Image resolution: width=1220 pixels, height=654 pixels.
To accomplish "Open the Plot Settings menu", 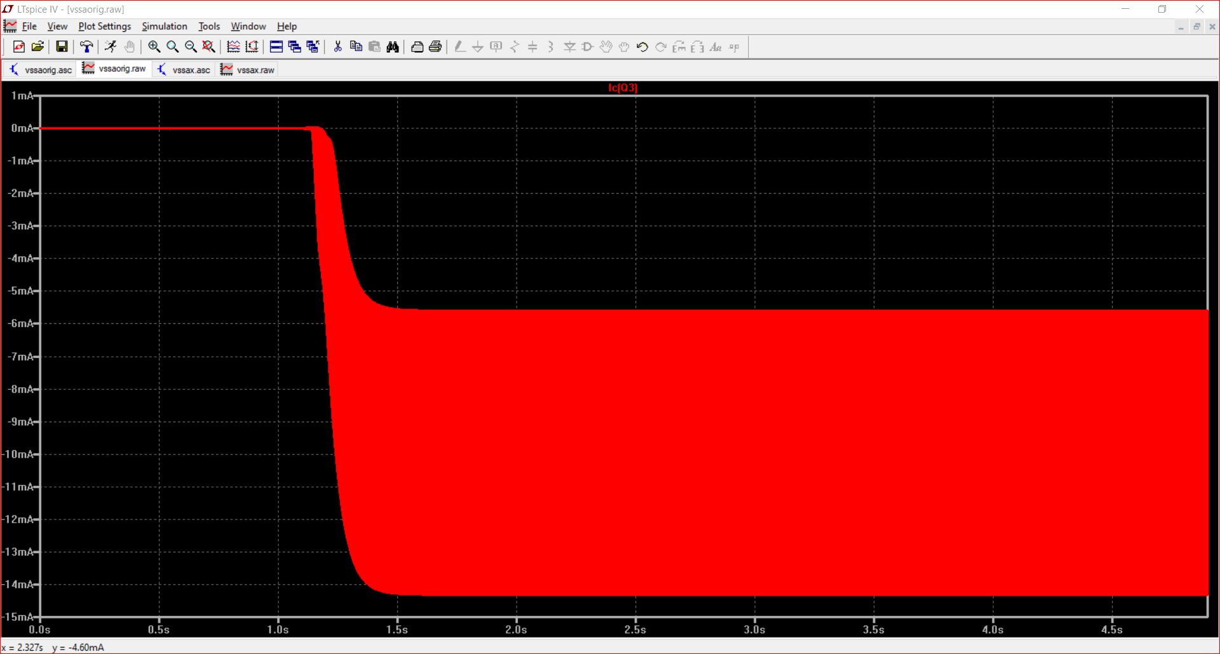I will [104, 26].
